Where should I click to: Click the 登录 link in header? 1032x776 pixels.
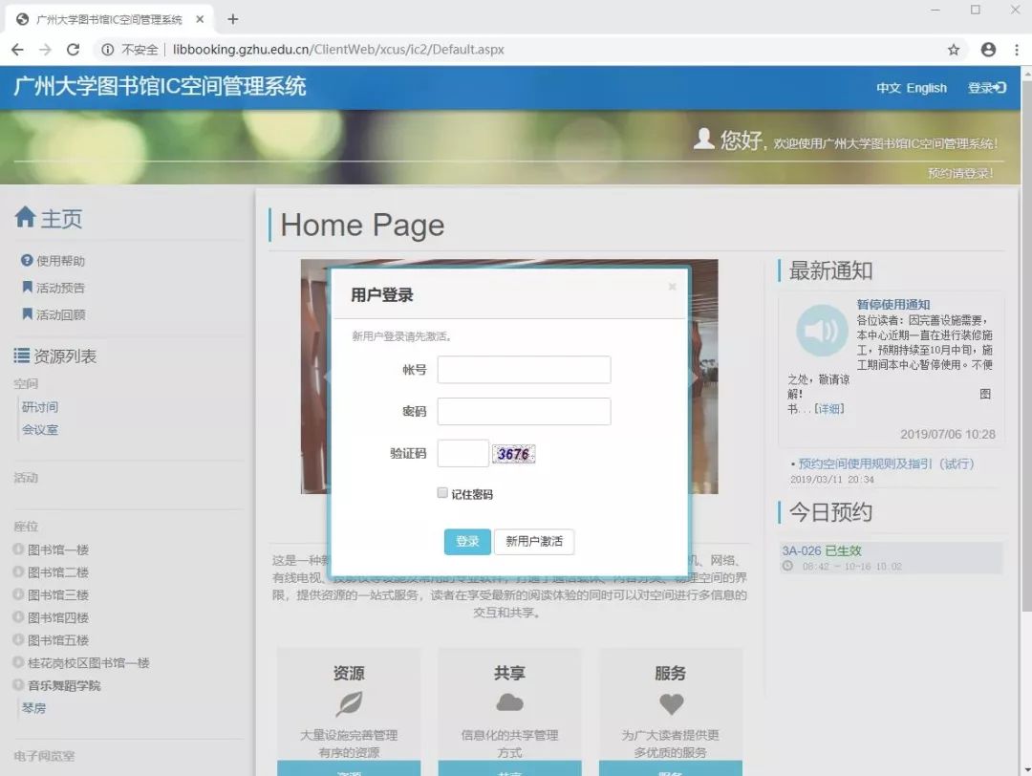pyautogui.click(x=986, y=88)
